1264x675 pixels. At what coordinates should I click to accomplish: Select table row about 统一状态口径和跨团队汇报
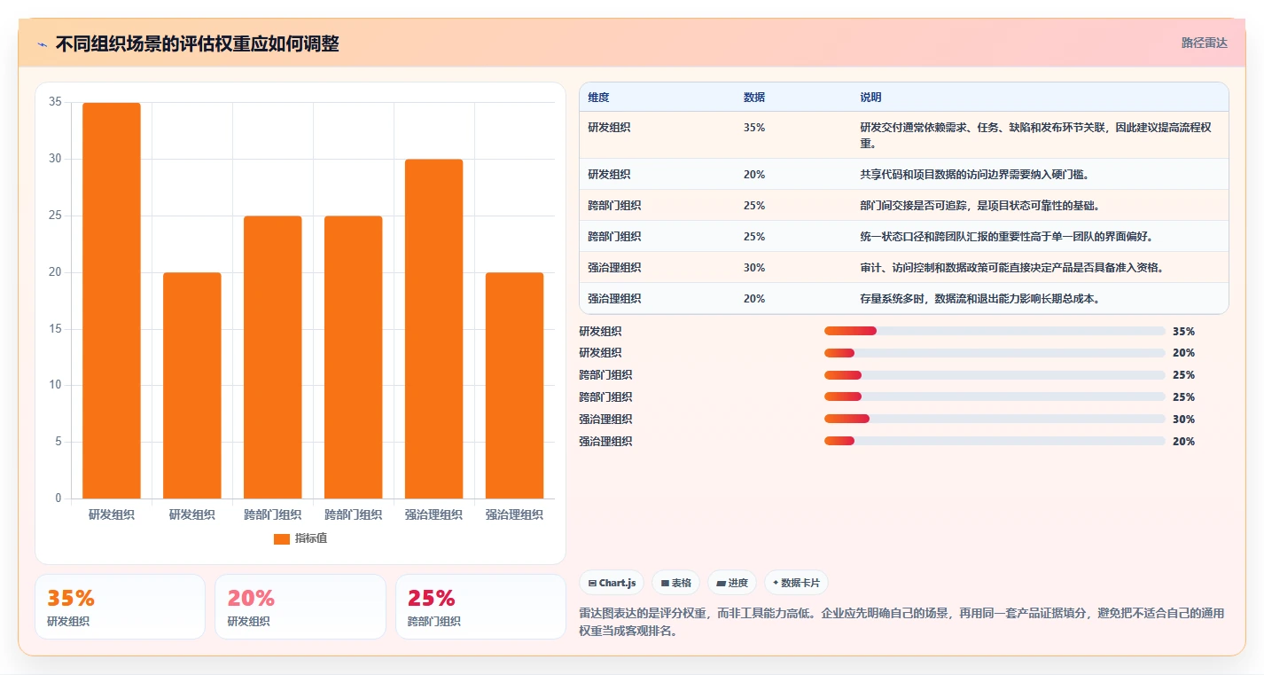click(x=904, y=237)
